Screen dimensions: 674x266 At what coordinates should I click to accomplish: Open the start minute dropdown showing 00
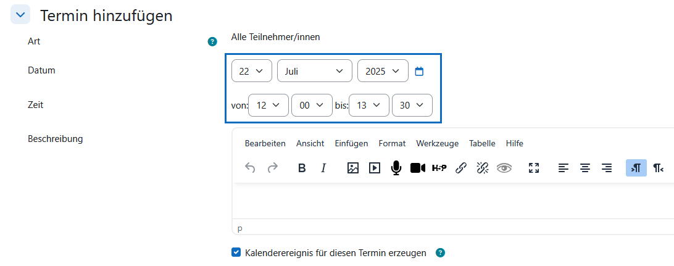tap(312, 106)
